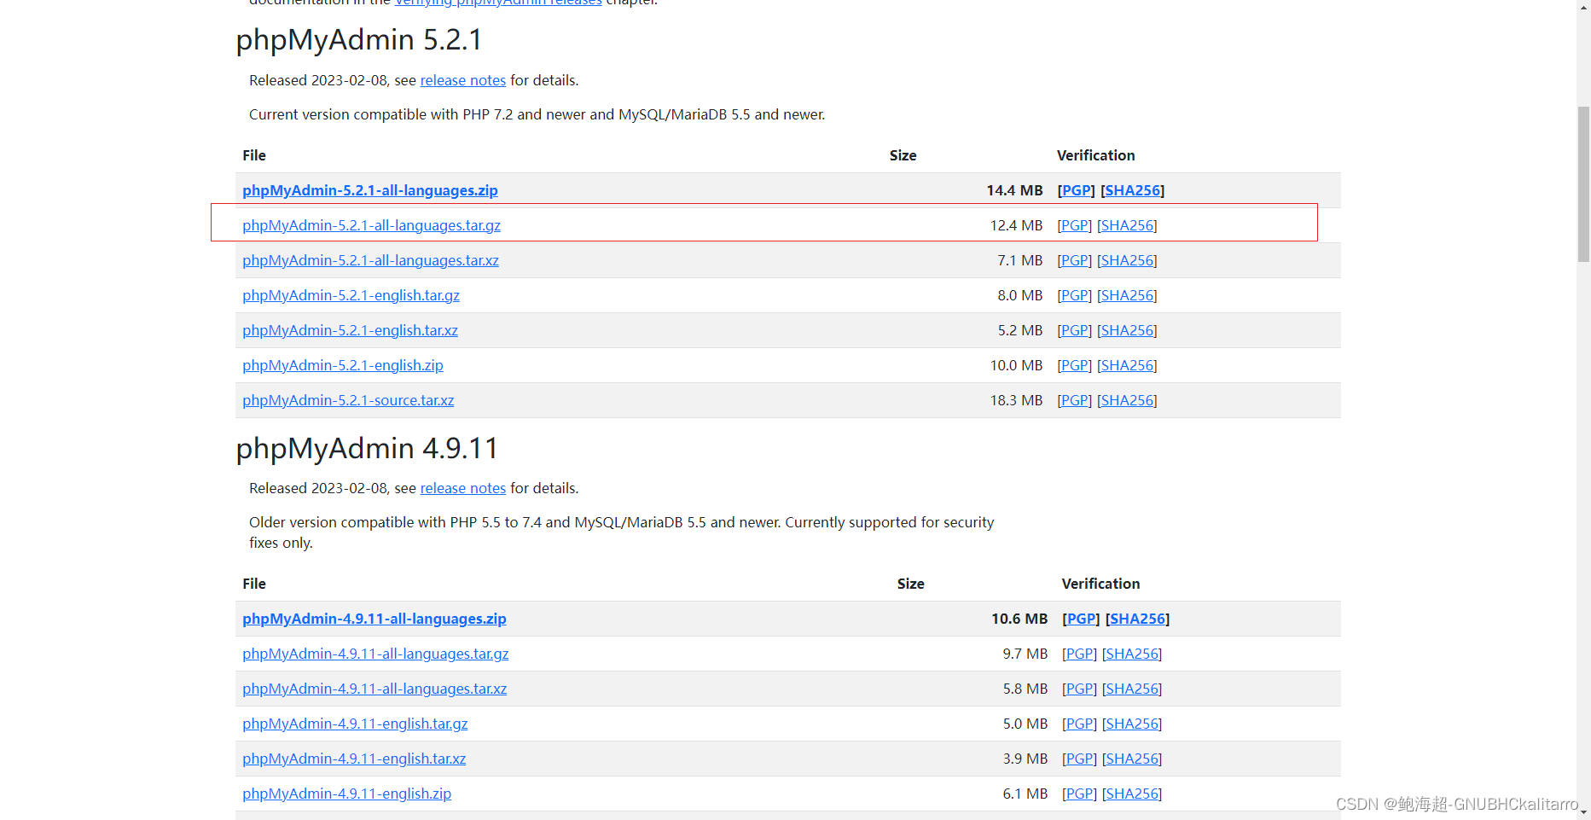Download the phpMyAdmin-5.2.1-source.tar.xz package
1591x820 pixels.
coord(347,400)
